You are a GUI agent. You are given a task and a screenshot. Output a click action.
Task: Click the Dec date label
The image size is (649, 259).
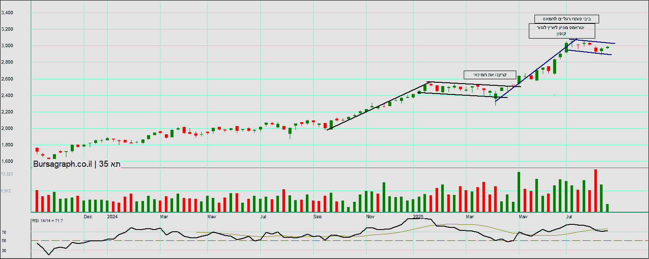coord(88,216)
